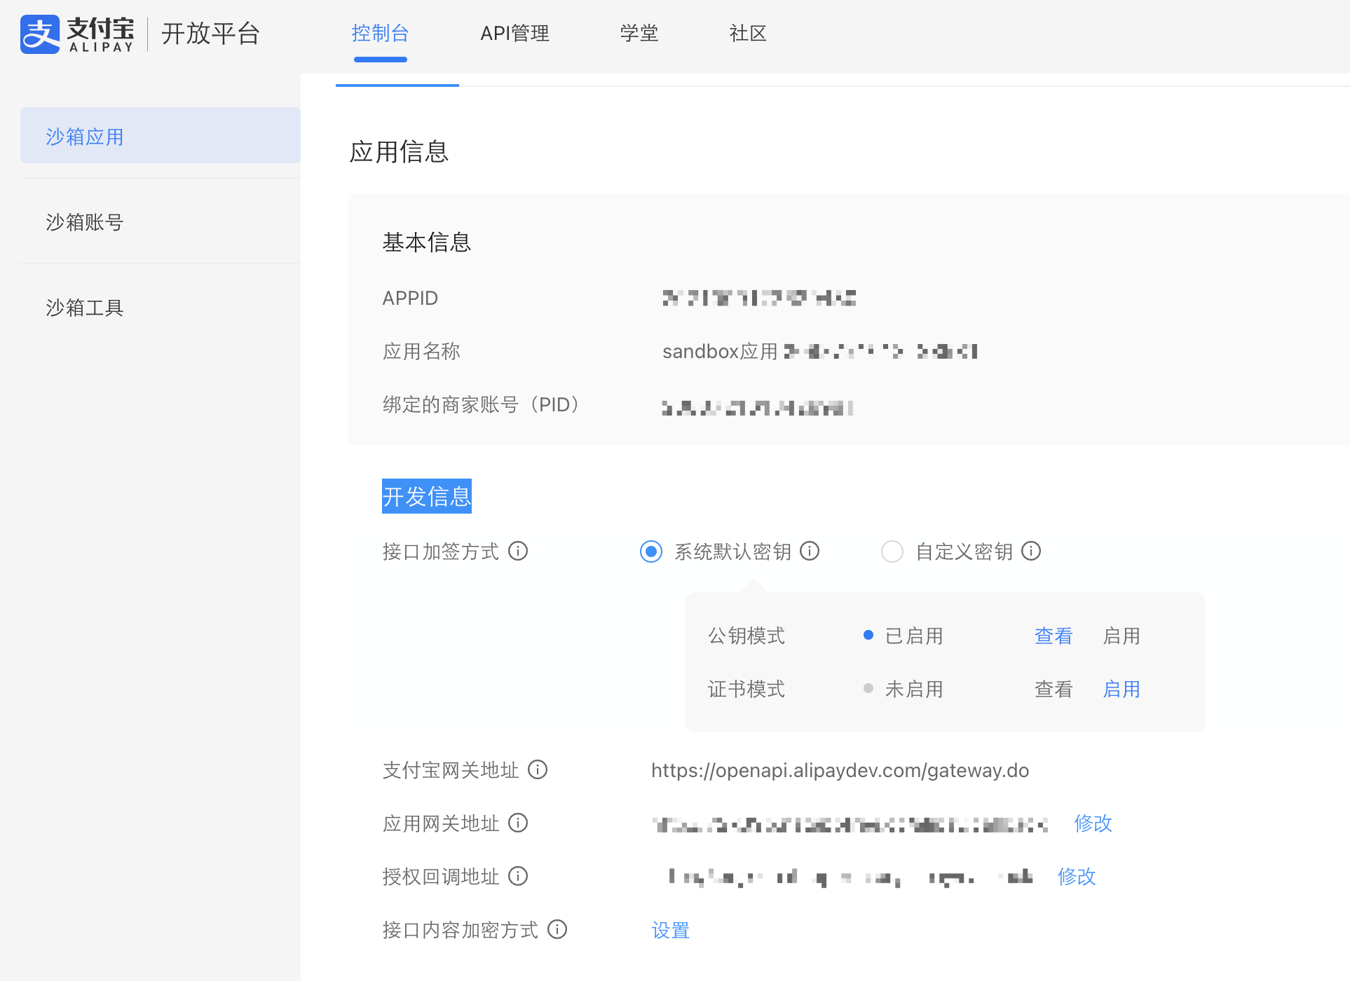The width and height of the screenshot is (1350, 981).
Task: Click the gateway URL openapi.alipaydev.com text
Action: pos(840,770)
